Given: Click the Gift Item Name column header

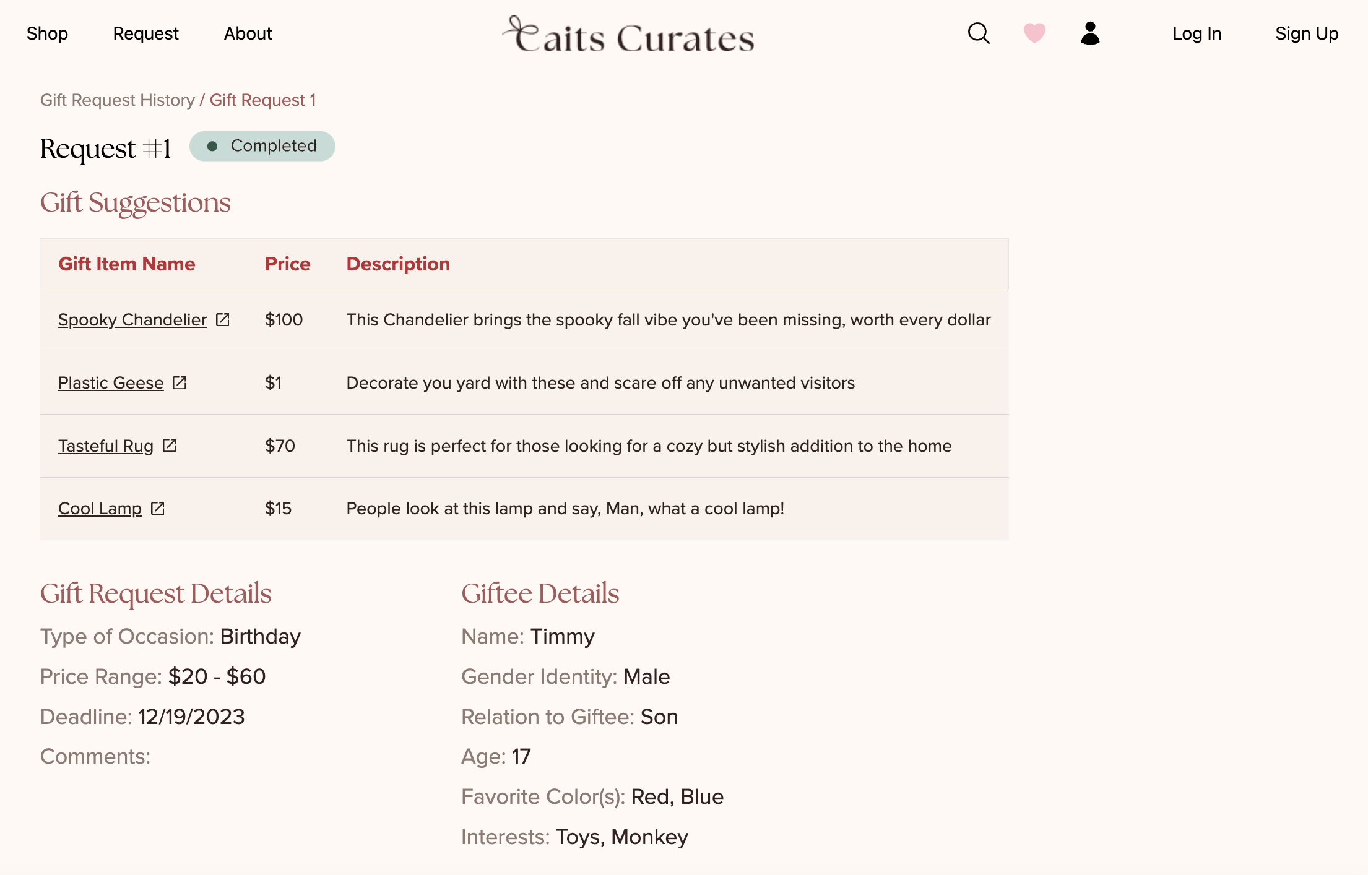Looking at the screenshot, I should [127, 264].
